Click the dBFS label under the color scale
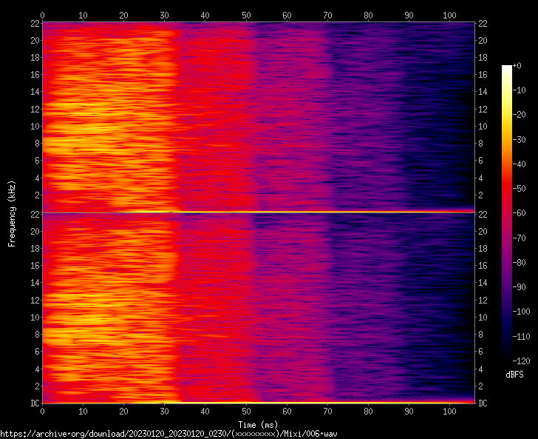This screenshot has height=439, width=538. (x=514, y=375)
